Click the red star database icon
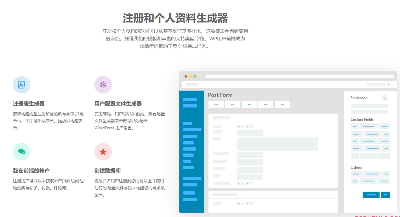The height and width of the screenshot is (217, 400). pos(103,151)
